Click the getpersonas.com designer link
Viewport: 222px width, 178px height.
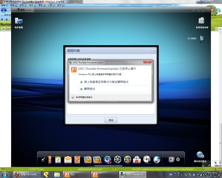(163, 169)
